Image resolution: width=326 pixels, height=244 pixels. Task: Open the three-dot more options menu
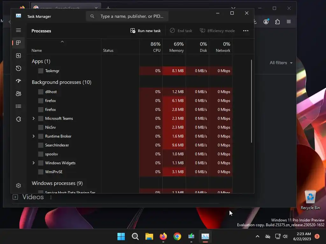246,31
